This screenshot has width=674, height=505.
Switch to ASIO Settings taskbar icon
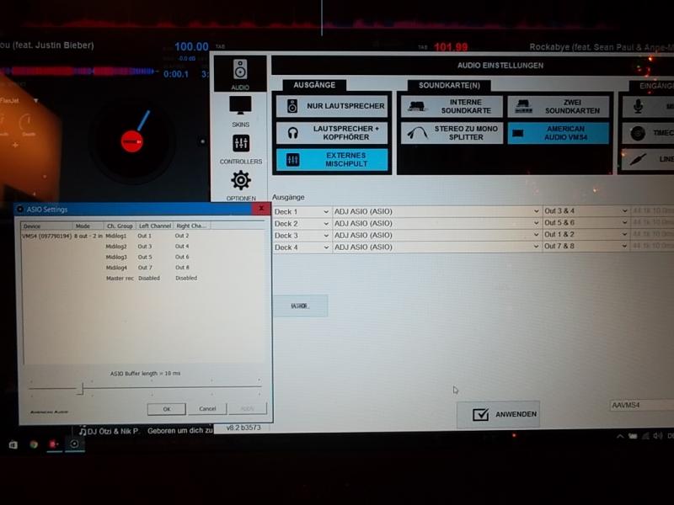(x=74, y=444)
